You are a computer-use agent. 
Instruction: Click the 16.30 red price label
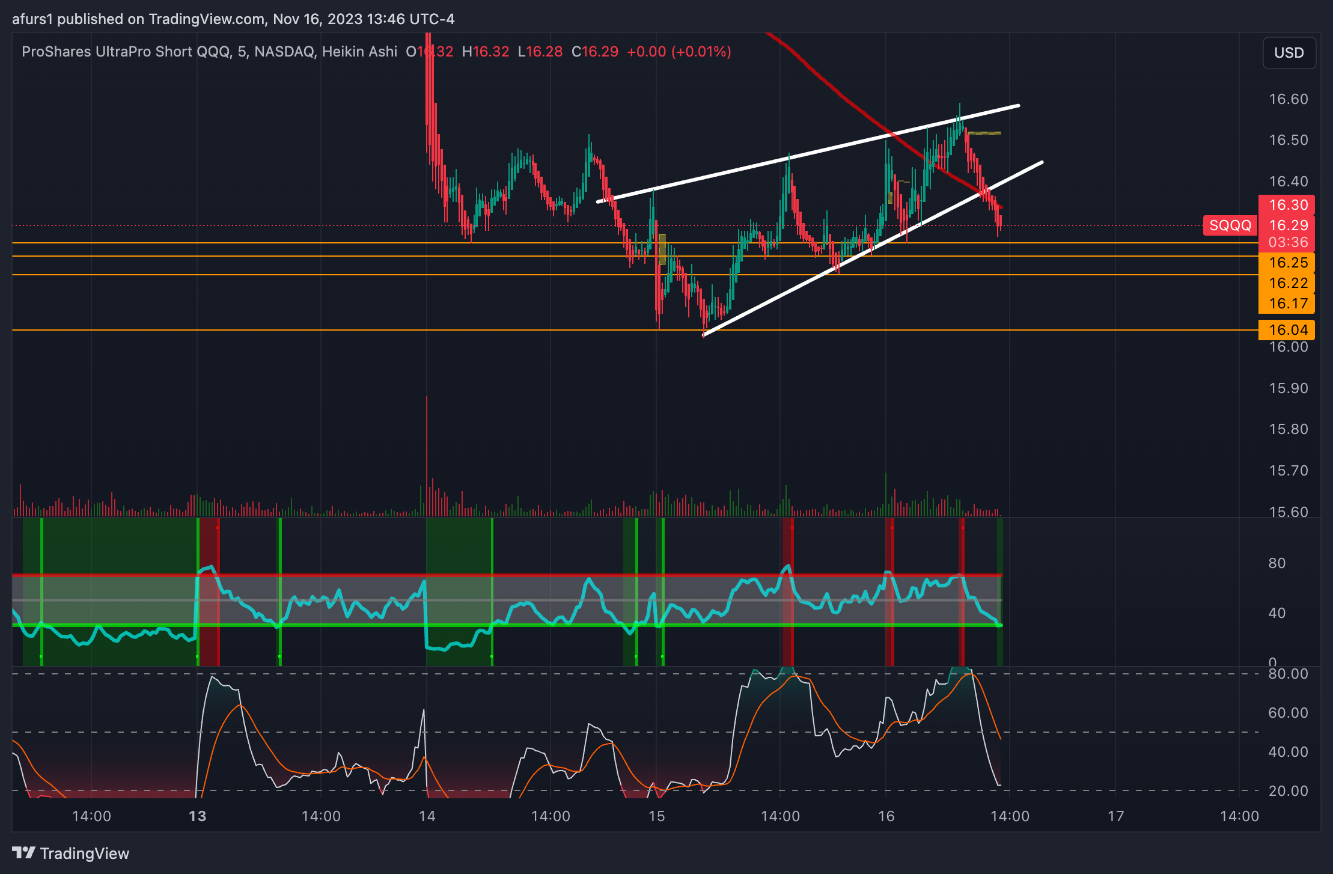pyautogui.click(x=1287, y=205)
